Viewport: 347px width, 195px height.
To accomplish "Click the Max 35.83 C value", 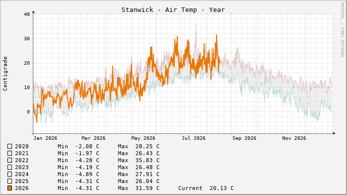I will tap(138, 160).
